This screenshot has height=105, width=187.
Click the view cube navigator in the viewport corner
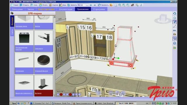[163, 19]
